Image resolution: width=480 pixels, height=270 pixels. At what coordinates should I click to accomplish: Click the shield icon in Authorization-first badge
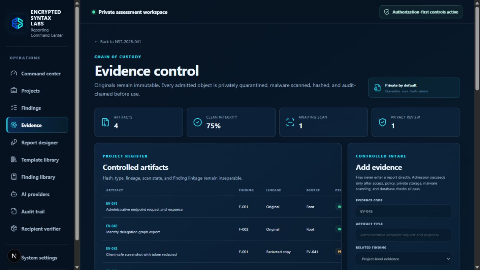(x=387, y=12)
